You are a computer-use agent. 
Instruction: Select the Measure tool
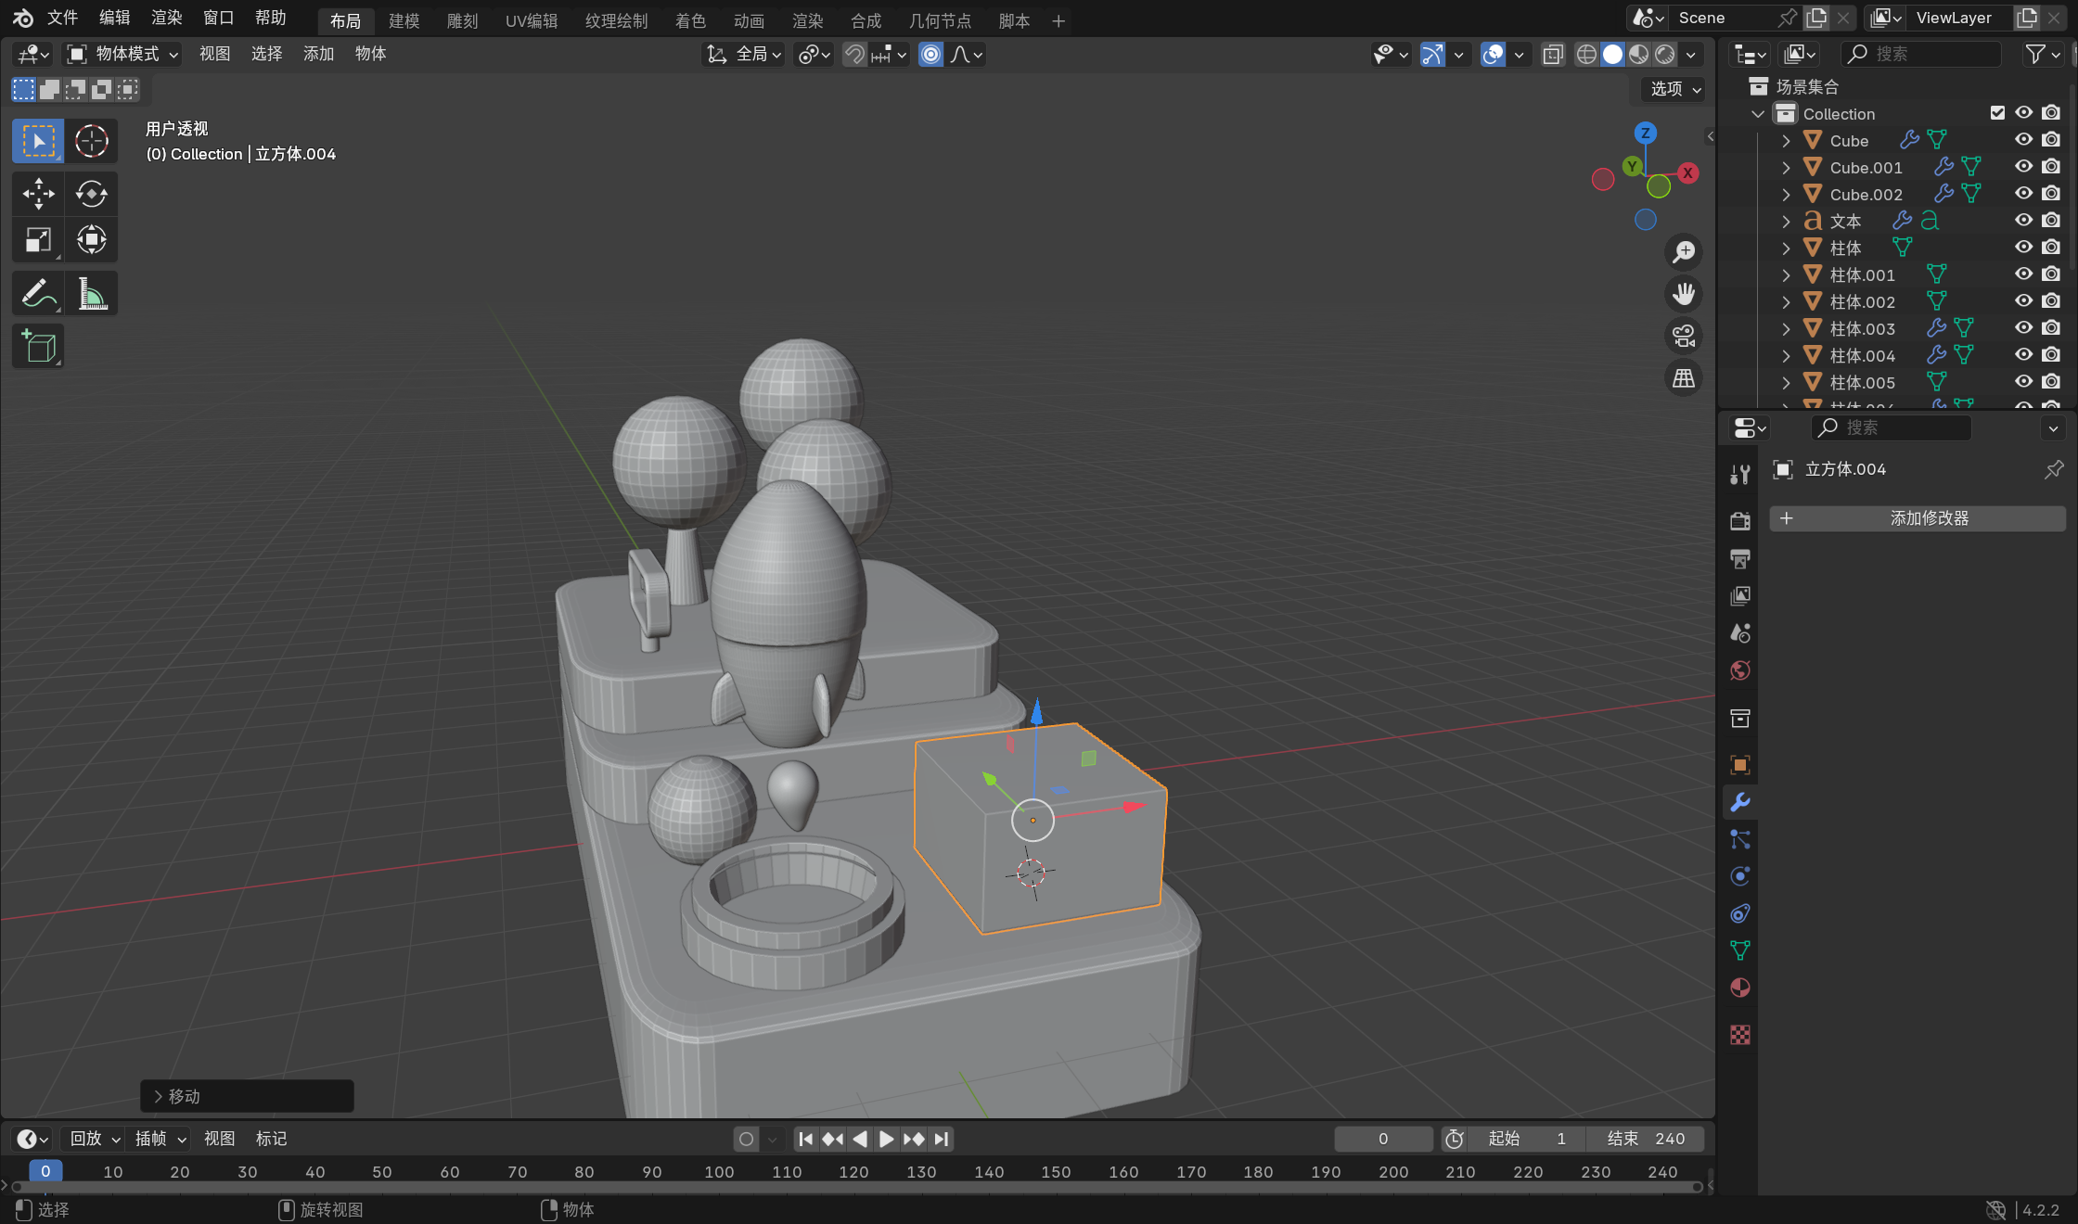point(91,294)
